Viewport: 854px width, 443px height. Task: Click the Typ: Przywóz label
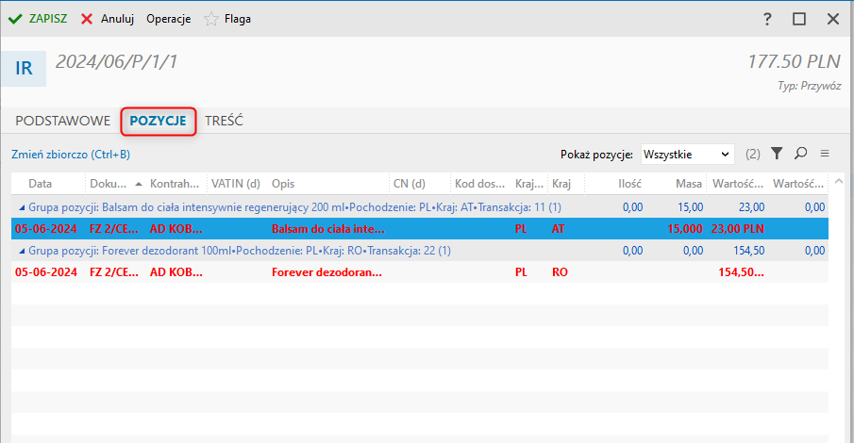(809, 86)
